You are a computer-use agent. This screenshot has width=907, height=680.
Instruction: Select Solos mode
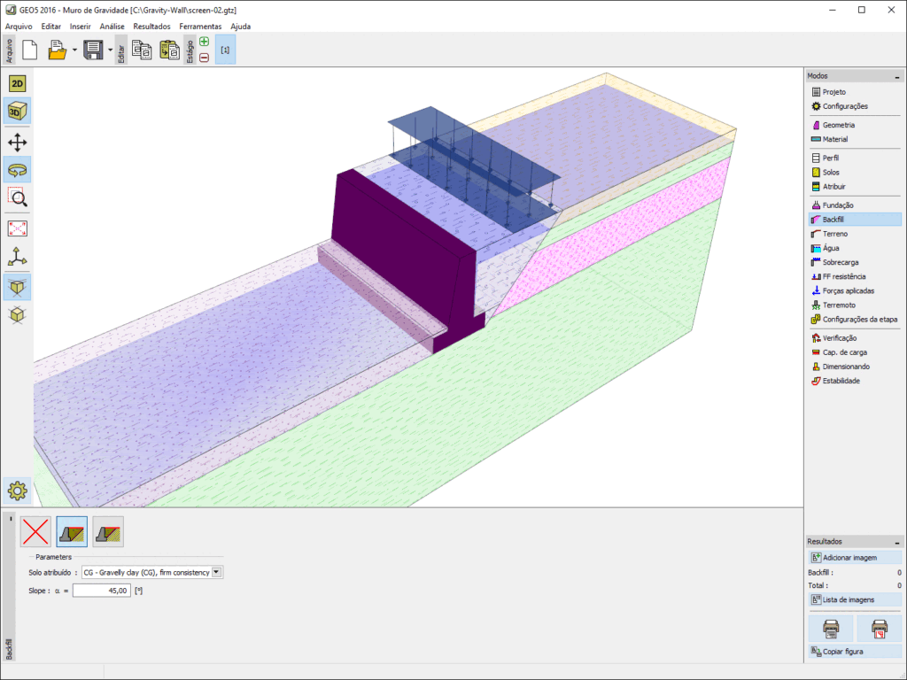point(855,173)
